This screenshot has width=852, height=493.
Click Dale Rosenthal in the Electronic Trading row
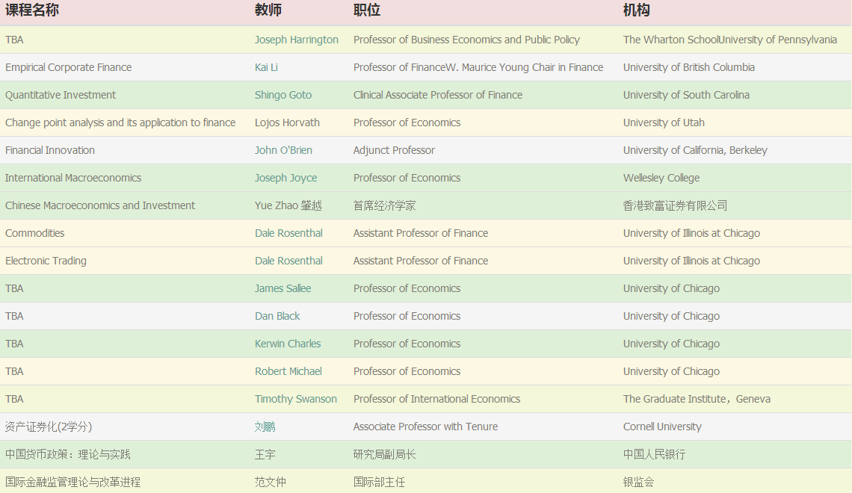tap(288, 261)
